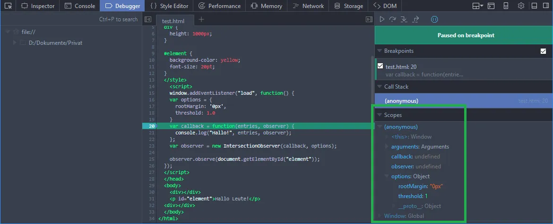This screenshot has width=553, height=224.
Task: Click the observer: undefined variable
Action: coord(416,166)
